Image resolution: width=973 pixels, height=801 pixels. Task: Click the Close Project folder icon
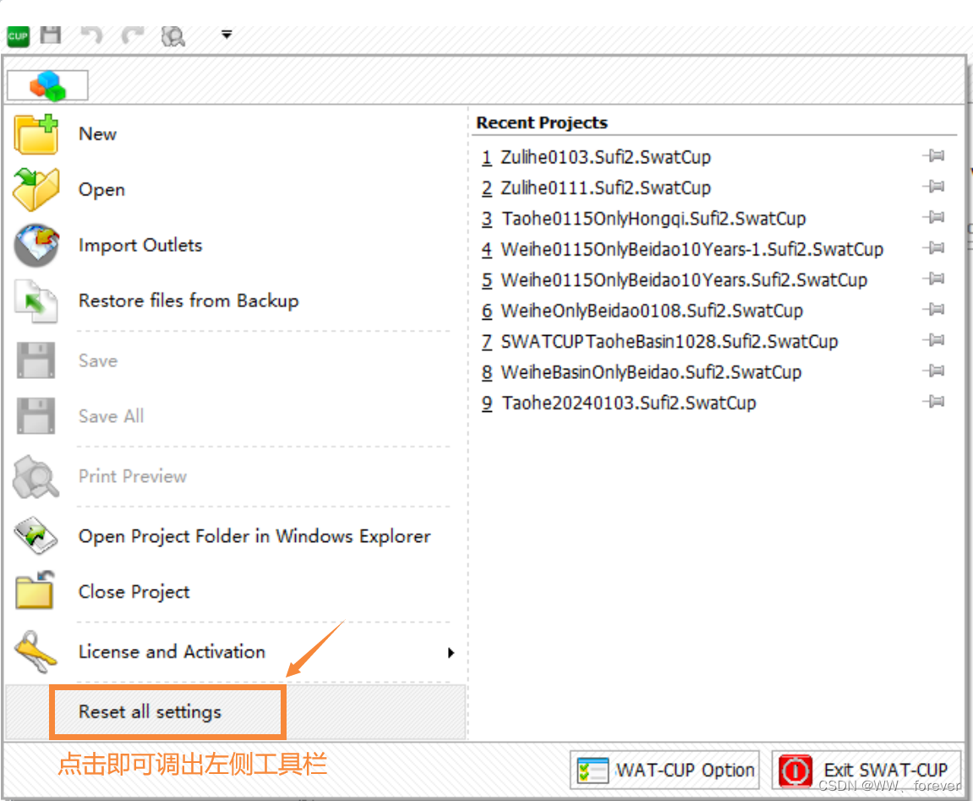tap(35, 590)
